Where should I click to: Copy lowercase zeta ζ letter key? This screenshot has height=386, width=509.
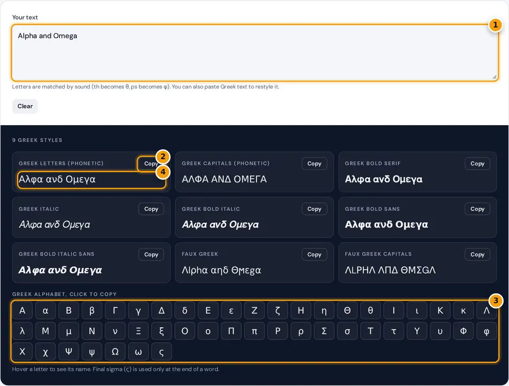pos(278,310)
